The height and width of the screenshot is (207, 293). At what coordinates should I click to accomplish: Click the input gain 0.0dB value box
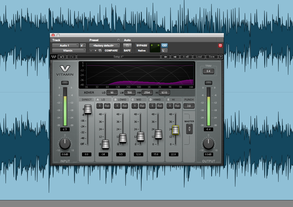tap(65, 154)
